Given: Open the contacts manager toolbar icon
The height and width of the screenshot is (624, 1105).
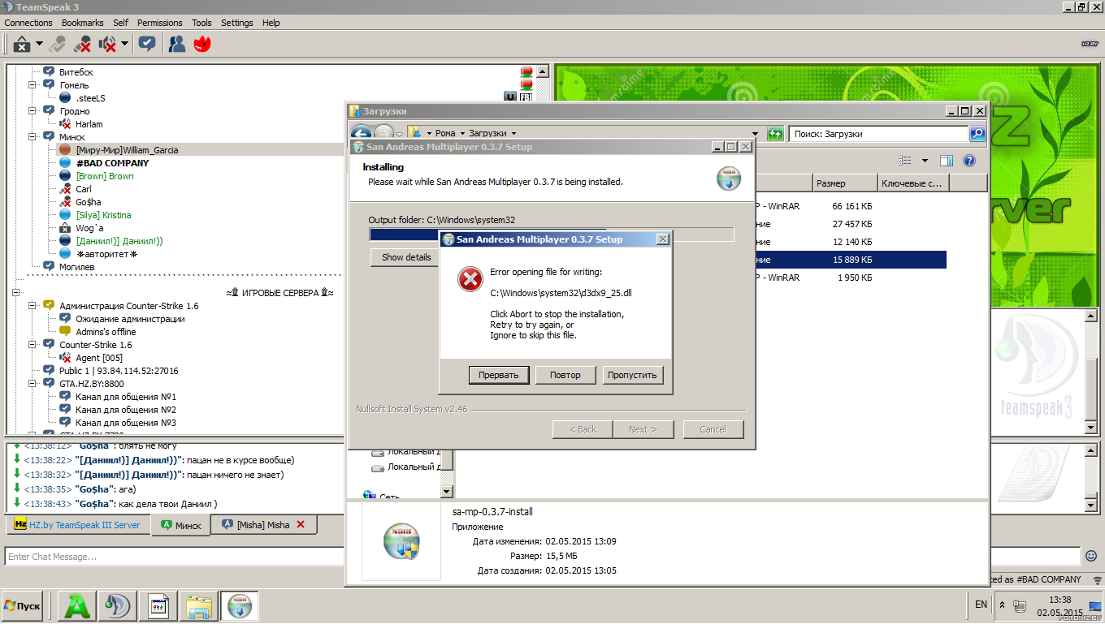Looking at the screenshot, I should coord(176,44).
